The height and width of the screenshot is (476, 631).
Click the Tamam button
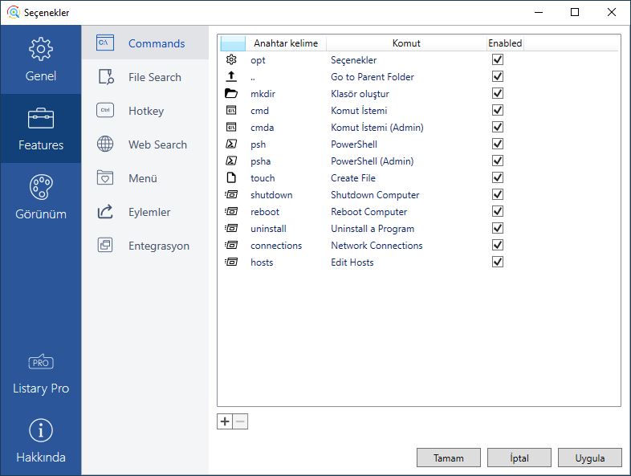point(448,458)
